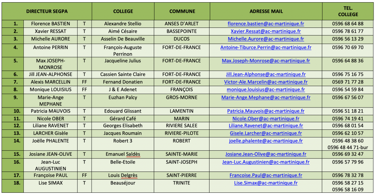The image size is (375, 195).
Task: Open Josiane.Jean-Olive email link
Action: coord(266,154)
